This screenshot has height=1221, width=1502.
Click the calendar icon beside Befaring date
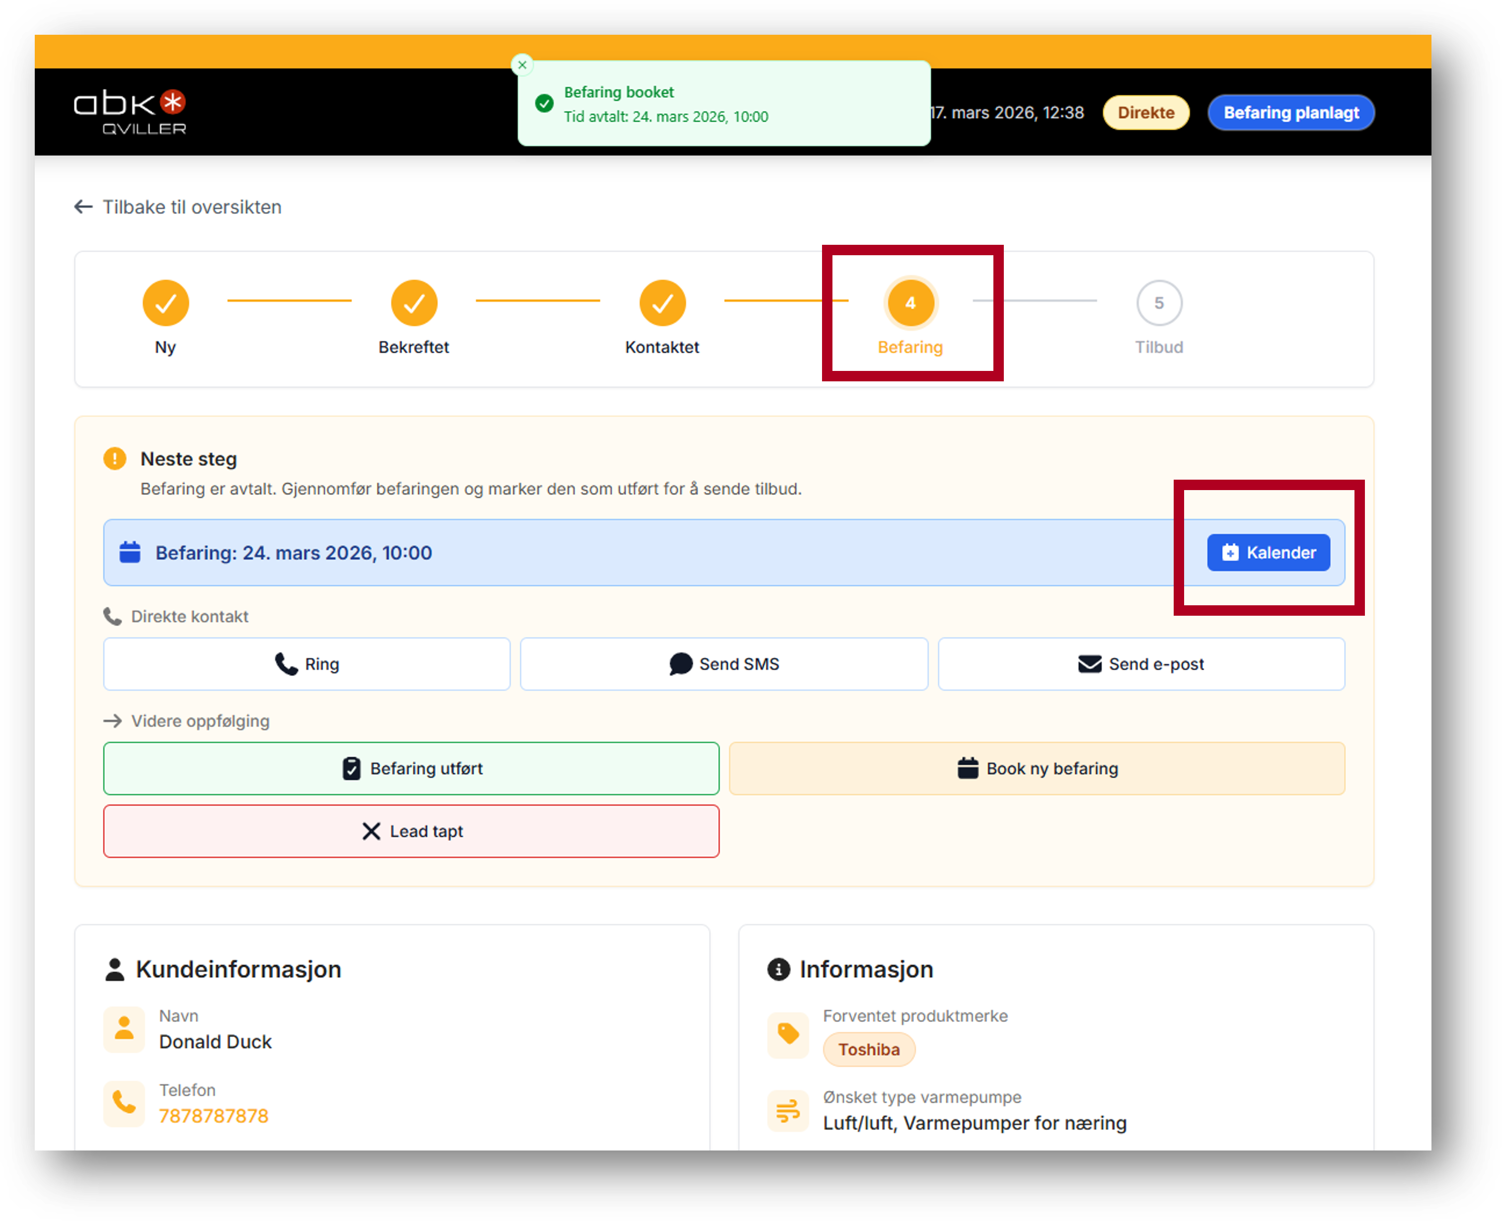coord(130,553)
